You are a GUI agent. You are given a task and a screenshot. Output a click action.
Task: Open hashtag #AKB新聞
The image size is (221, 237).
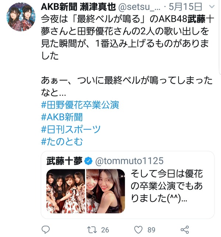62,117
